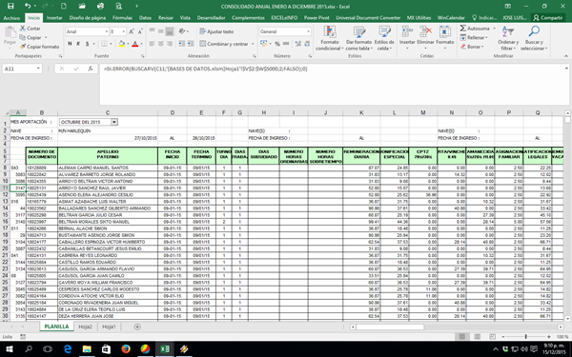Collapse the ribbon with the chevron
The width and height of the screenshot is (572, 357).
(x=566, y=56)
